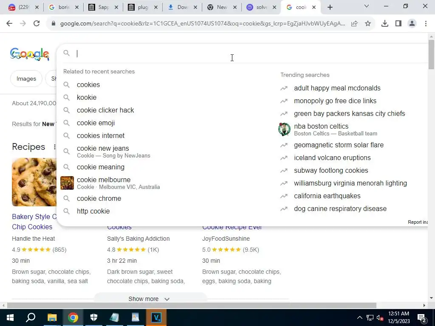This screenshot has width=435, height=326.
Task: Reload the page with the refresh icon
Action: [x=37, y=24]
